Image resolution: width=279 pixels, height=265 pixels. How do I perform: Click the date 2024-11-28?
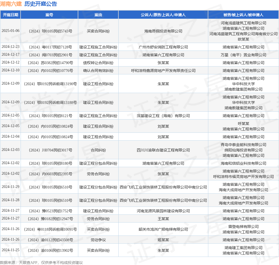coord(11,200)
